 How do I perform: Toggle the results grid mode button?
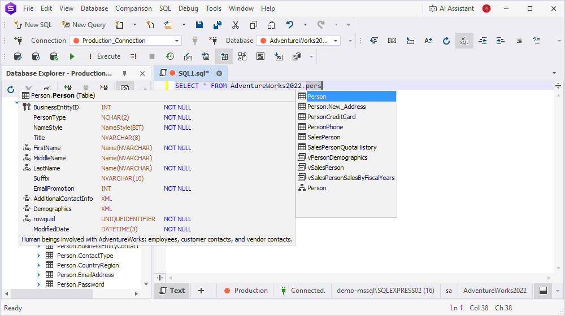pos(224,56)
